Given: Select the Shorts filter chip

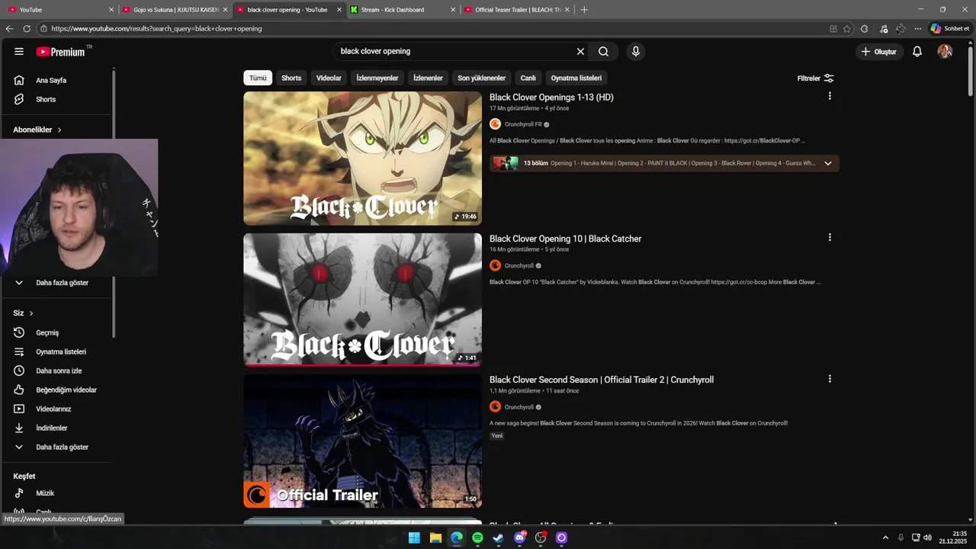Looking at the screenshot, I should [291, 78].
